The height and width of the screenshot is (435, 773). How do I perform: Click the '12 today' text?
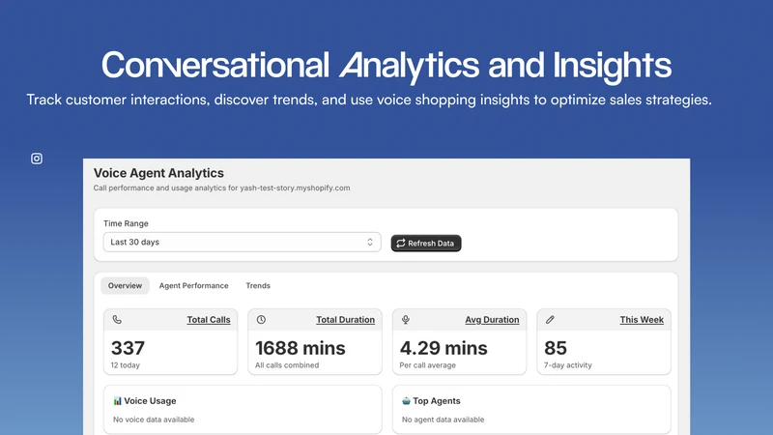(126, 365)
